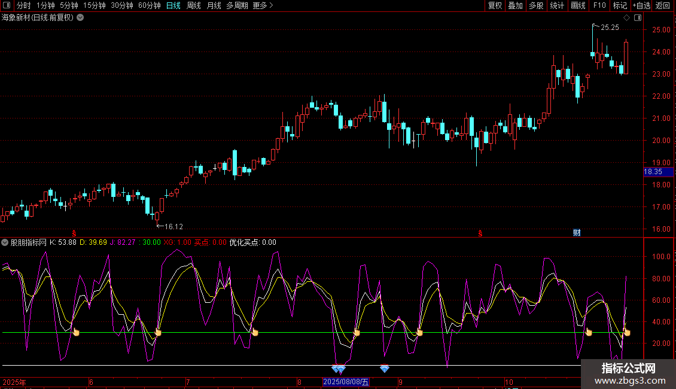This screenshot has width=676, height=389.
Task: Click the XG: 1.00 value
Action: point(177,242)
